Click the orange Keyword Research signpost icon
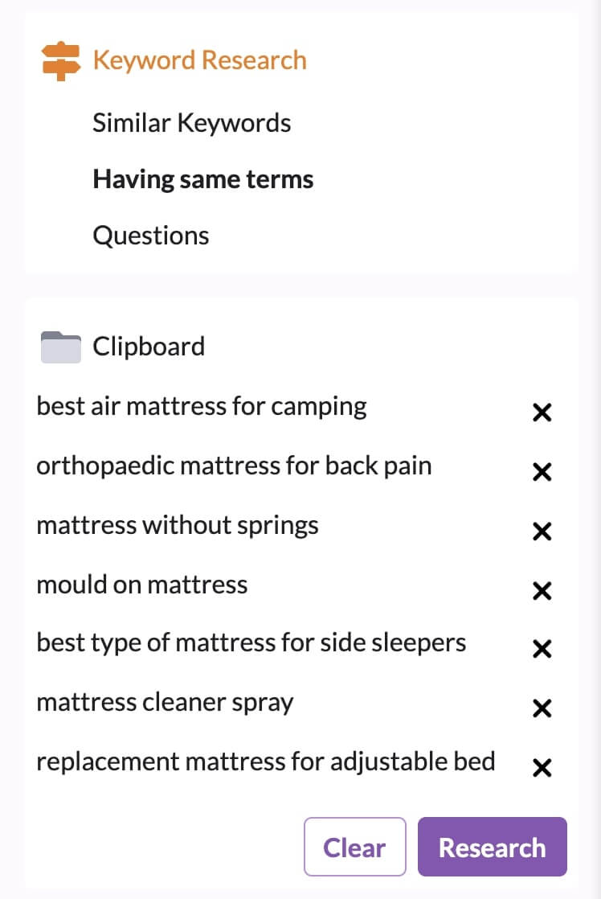601x899 pixels. pos(59,58)
